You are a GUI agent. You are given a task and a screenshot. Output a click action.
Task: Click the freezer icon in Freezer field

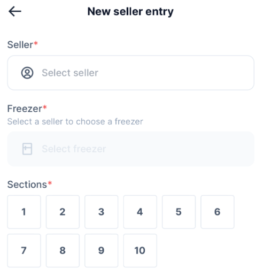[27, 149]
